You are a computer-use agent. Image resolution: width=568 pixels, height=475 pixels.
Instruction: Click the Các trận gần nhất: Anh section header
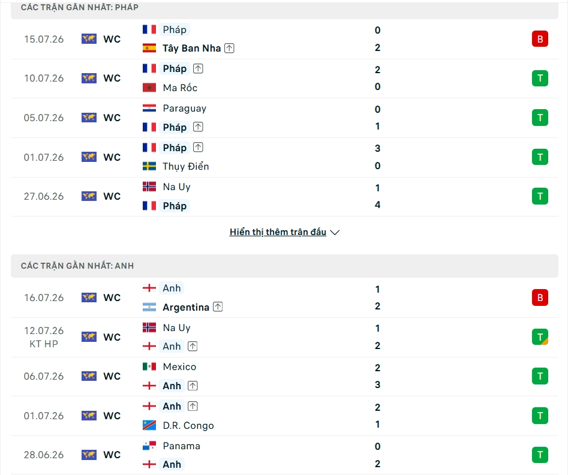pyautogui.click(x=284, y=266)
